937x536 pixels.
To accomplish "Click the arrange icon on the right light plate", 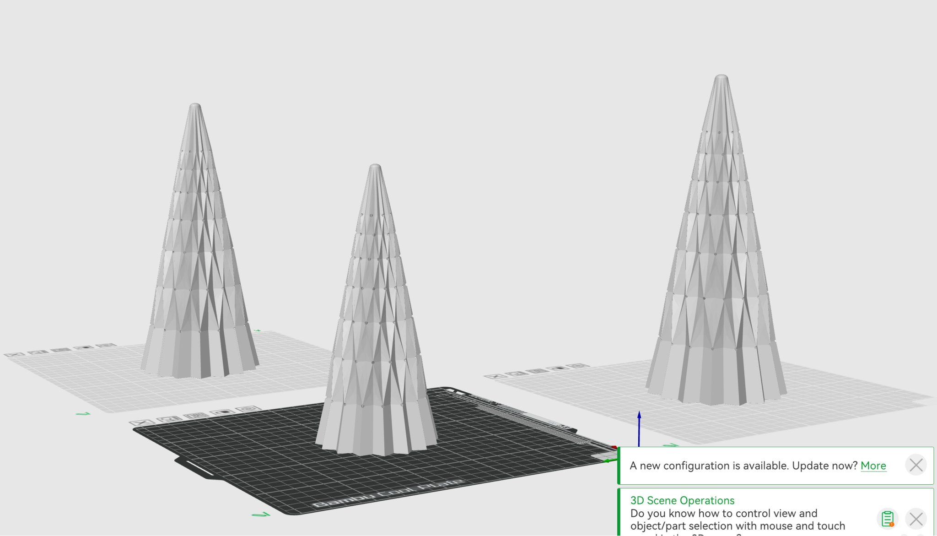I will (538, 371).
